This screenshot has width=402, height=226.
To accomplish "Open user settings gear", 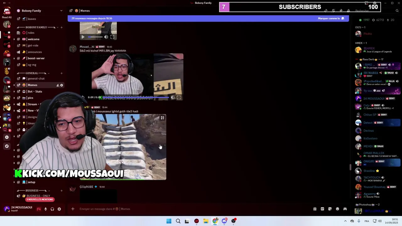I will click(59, 209).
